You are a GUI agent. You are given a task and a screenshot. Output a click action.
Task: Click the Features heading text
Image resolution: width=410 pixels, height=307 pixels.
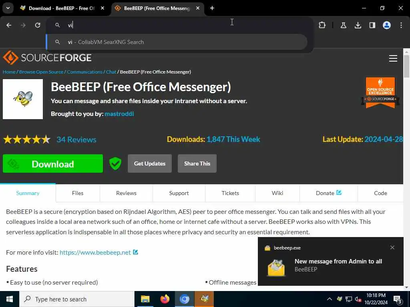(22, 269)
